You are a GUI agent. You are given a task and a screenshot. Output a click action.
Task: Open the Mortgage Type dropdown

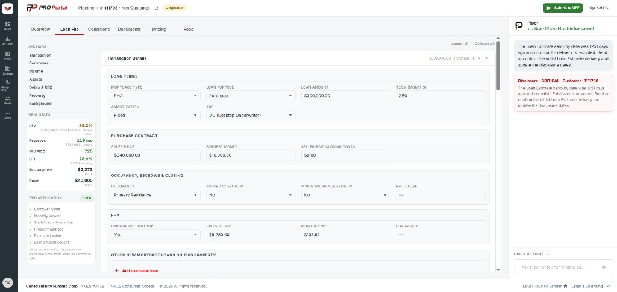tap(155, 96)
